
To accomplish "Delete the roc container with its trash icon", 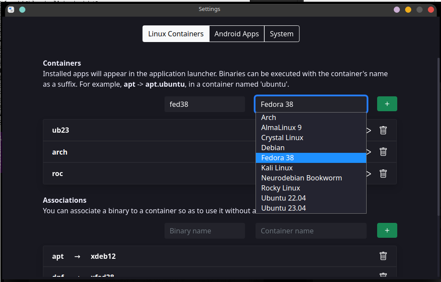I will click(383, 174).
